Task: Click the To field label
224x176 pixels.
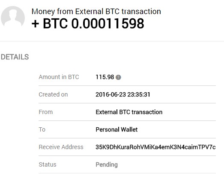Action: point(42,129)
